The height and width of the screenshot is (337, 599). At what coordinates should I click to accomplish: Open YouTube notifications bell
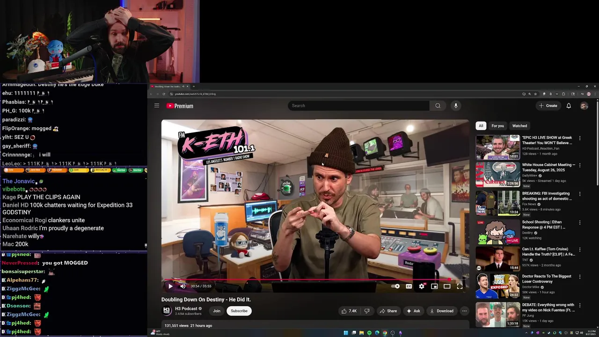point(569,106)
